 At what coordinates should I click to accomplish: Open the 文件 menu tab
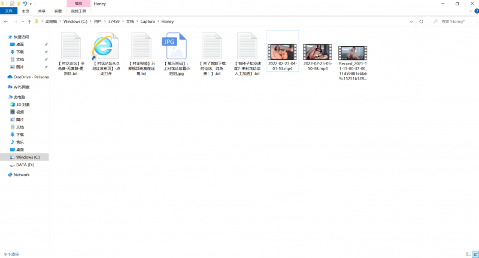[x=8, y=11]
